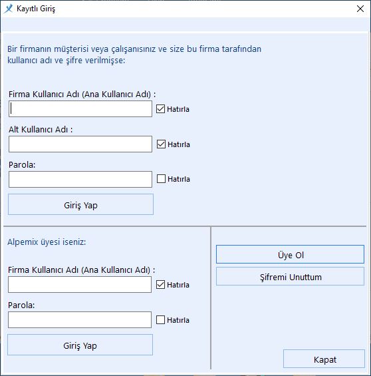Focus the top Firma Kullanıcı Adı field
Image resolution: width=371 pixels, height=376 pixels.
[x=80, y=109]
